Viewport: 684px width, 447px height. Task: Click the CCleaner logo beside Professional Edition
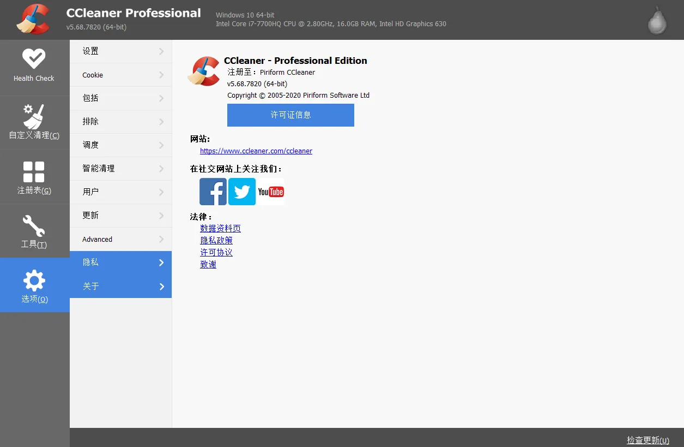204,71
